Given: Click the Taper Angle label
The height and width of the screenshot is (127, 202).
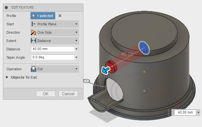Looking at the screenshot, I should click(x=15, y=57).
